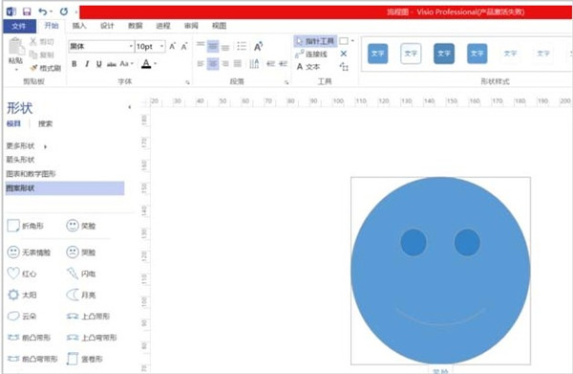Viewport: 573px width, 374px height.
Task: Switch to the 进程 (Process) ribbon tab
Action: coord(163,26)
